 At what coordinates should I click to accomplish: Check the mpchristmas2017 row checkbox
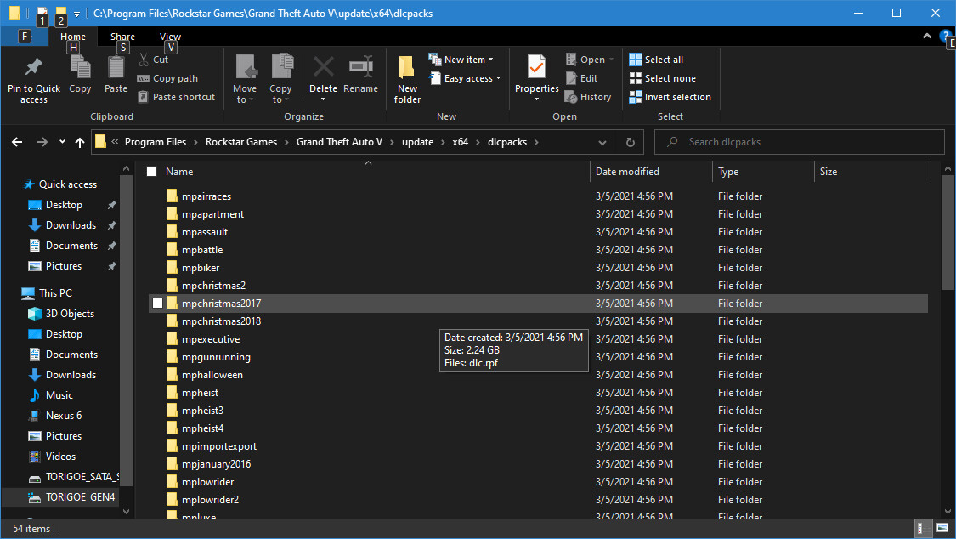pyautogui.click(x=157, y=303)
